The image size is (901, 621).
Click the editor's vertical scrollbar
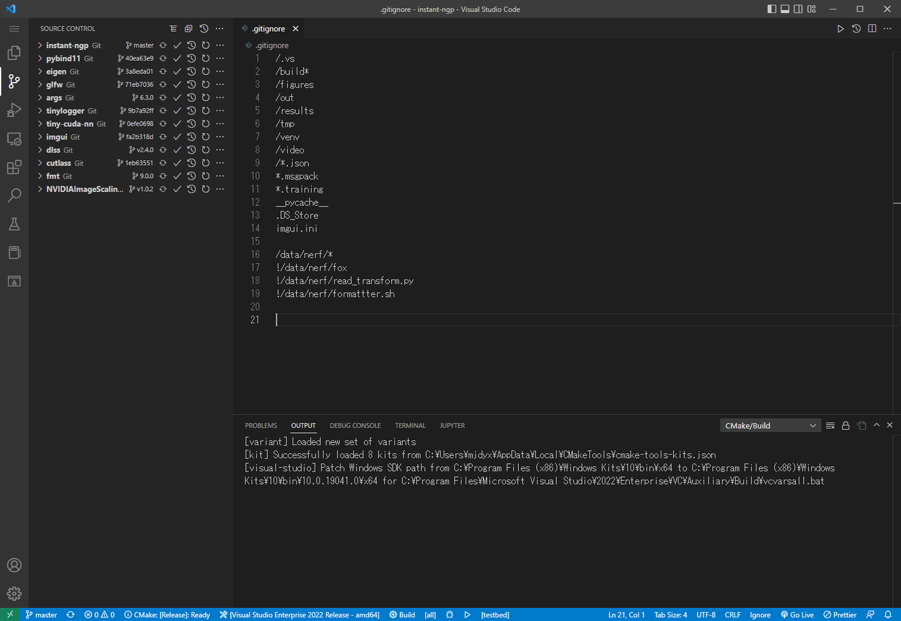(x=896, y=203)
